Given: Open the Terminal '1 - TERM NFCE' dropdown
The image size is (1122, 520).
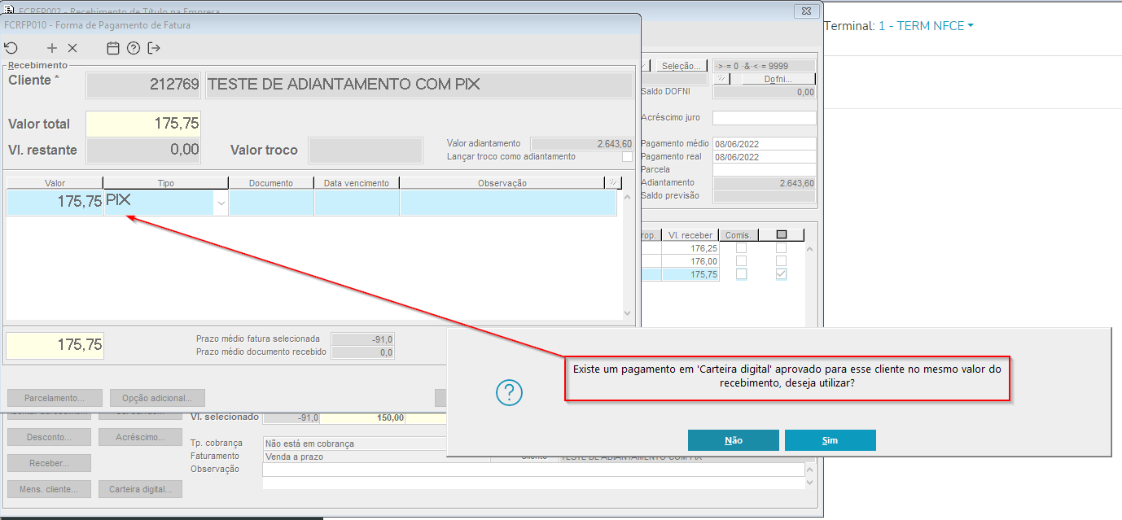Looking at the screenshot, I should pos(926,26).
